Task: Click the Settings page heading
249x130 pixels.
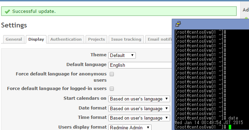Action: pyautogui.click(x=14, y=25)
